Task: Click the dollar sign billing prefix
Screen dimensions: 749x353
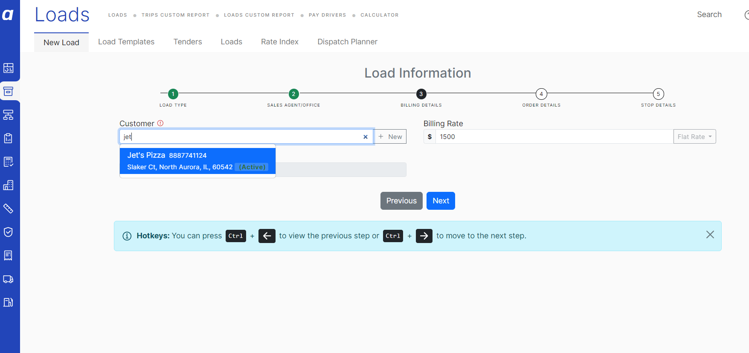Action: [430, 136]
